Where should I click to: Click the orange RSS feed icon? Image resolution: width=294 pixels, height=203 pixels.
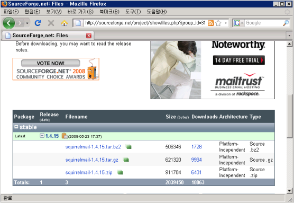[x=211, y=23]
